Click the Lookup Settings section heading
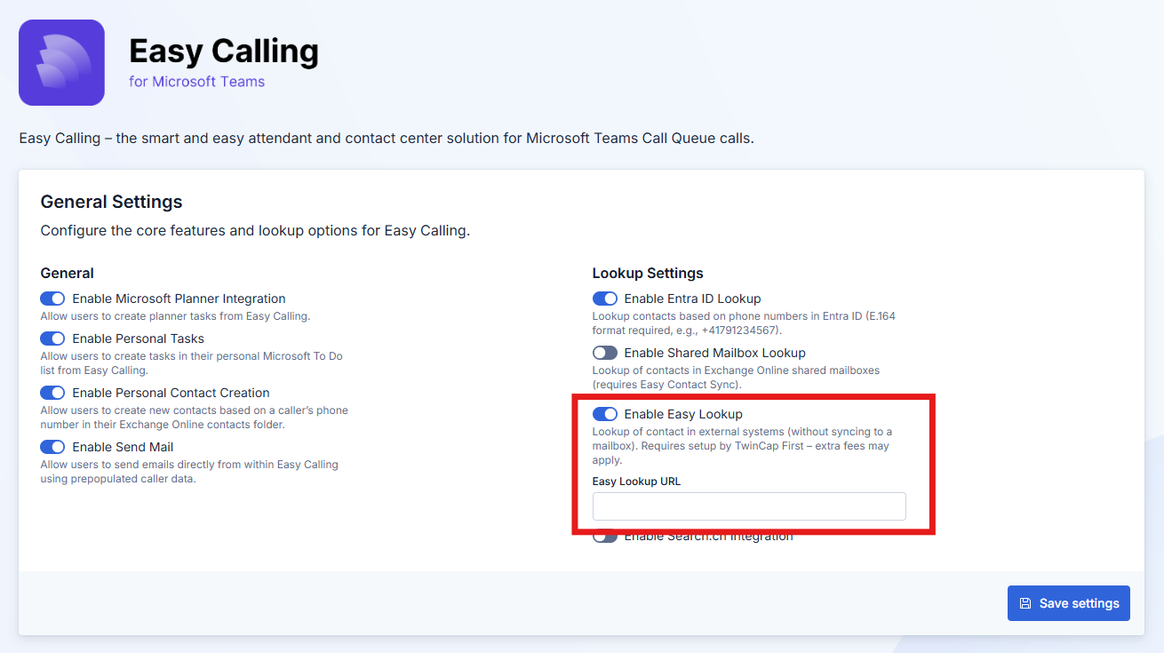The width and height of the screenshot is (1164, 653). (x=647, y=274)
